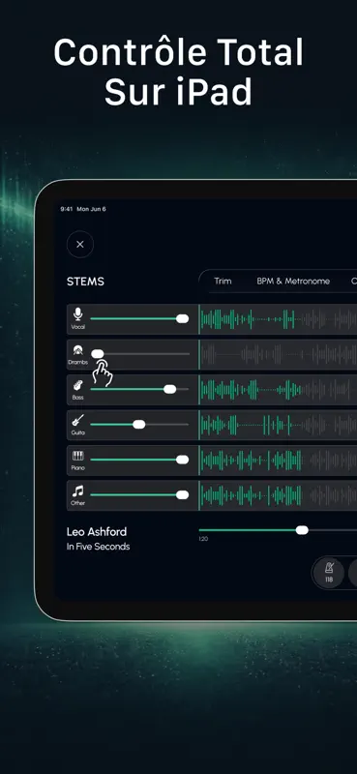The image size is (357, 774).
Task: Tap the Other music note icon
Action: pyautogui.click(x=78, y=491)
